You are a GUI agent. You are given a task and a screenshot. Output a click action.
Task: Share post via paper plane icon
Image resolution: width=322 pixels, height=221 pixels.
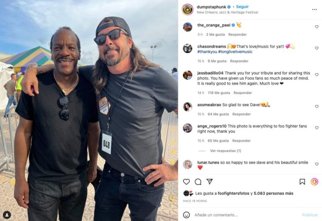tap(210, 181)
